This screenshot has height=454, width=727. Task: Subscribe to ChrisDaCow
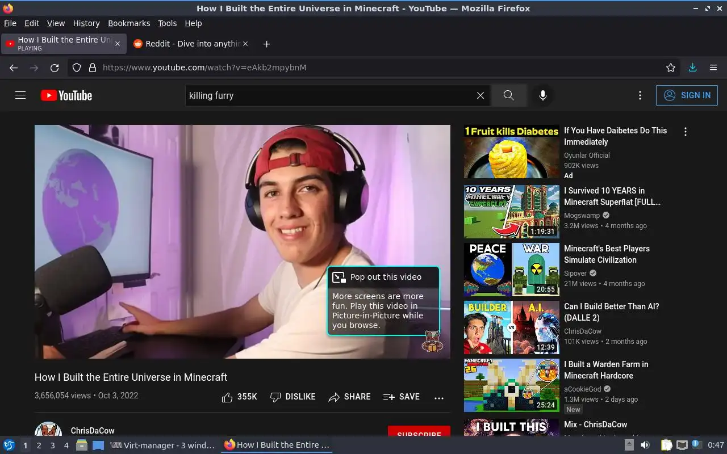coord(419,431)
